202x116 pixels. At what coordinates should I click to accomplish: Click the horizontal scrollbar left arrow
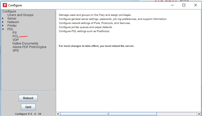click(x=58, y=114)
